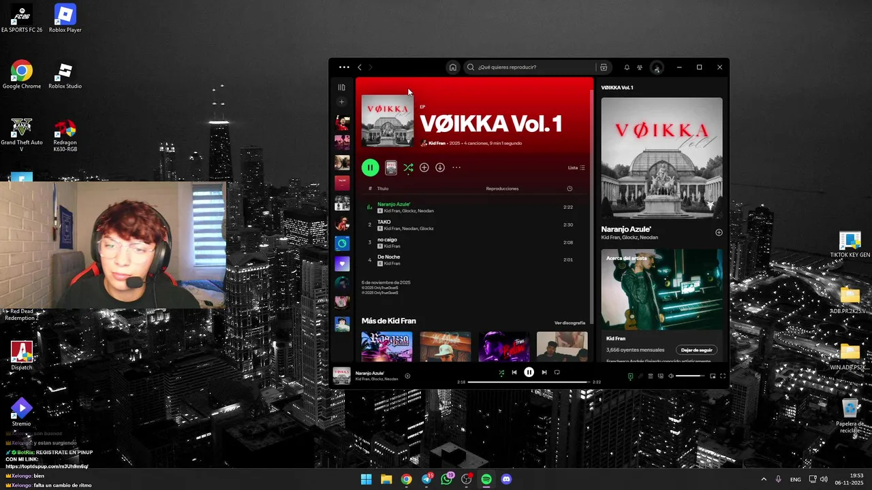Mute with the volume speaker icon
Screen dimensions: 872x490
pyautogui.click(x=671, y=376)
